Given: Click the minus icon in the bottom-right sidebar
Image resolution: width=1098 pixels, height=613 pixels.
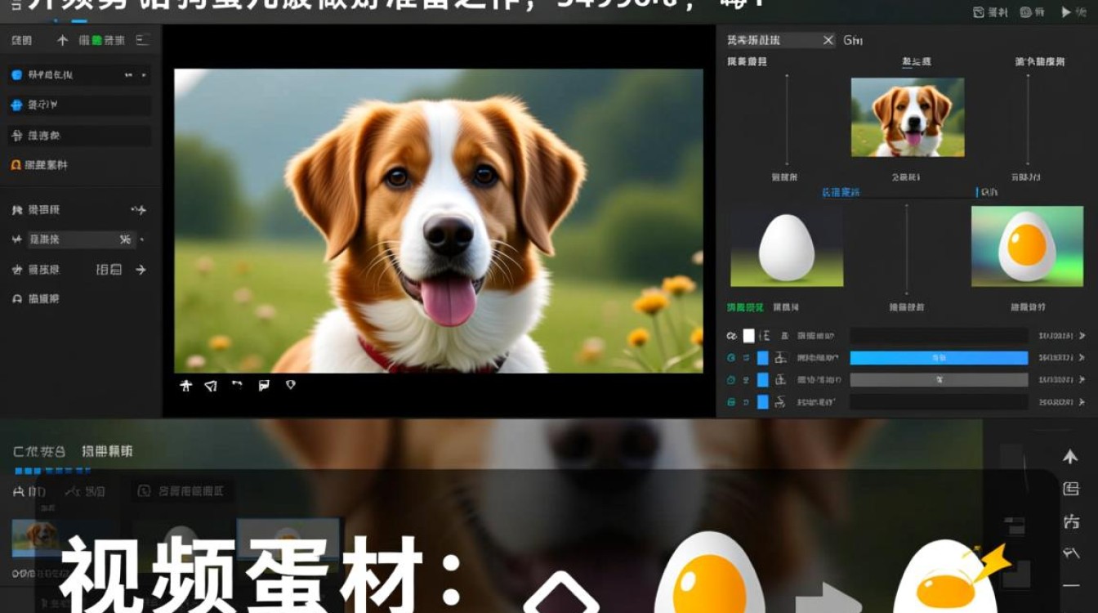Looking at the screenshot, I should [x=1070, y=586].
